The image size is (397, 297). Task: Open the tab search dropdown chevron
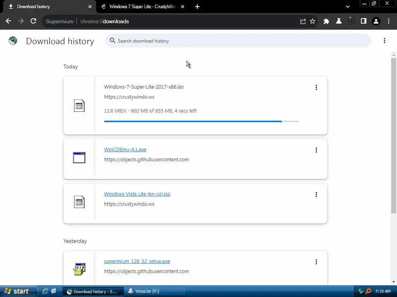[x=348, y=7]
